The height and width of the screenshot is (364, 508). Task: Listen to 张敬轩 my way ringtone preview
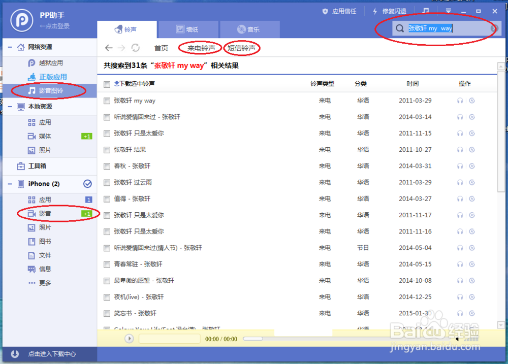click(x=460, y=101)
